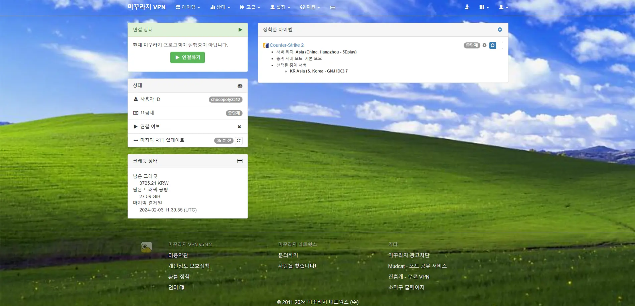Screen dimensions: 635x306
Task: Click the download icon in navbar
Action: click(x=467, y=7)
